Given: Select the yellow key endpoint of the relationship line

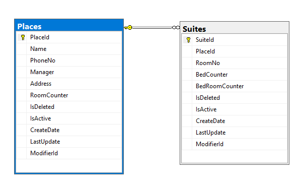Looking at the screenshot, I should click(128, 28).
